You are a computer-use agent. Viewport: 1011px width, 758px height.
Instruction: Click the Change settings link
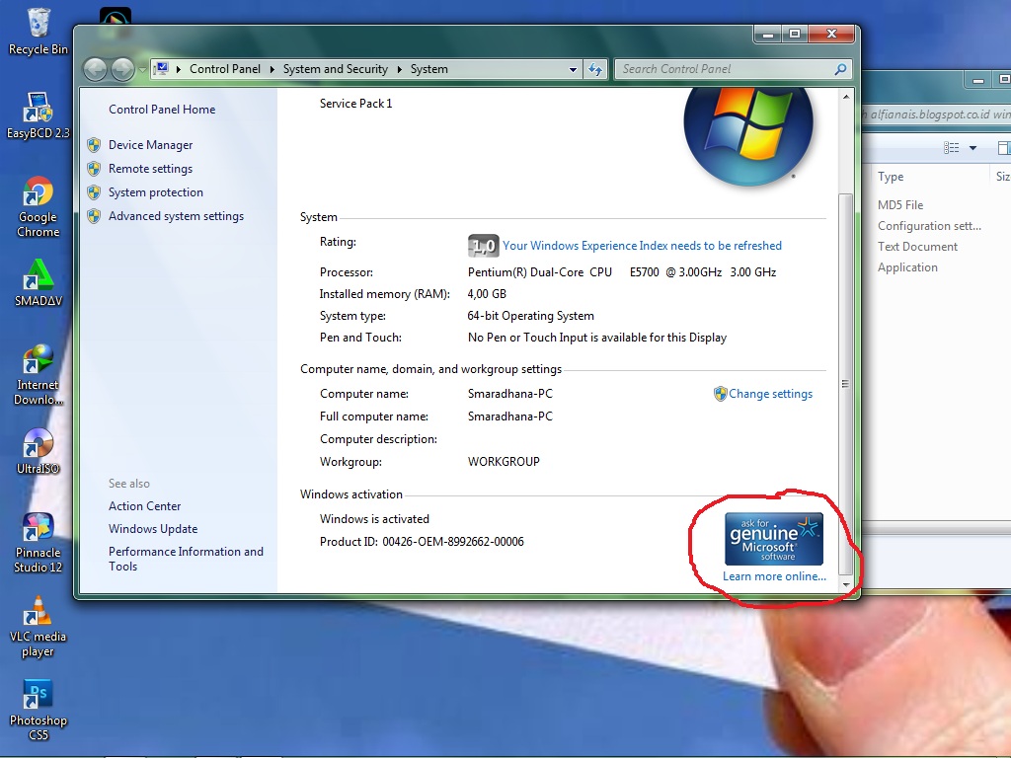pos(771,393)
